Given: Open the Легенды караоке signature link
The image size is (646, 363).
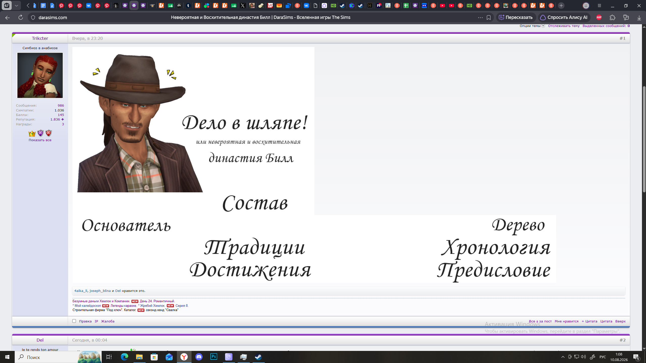Looking at the screenshot, I should pyautogui.click(x=123, y=306).
